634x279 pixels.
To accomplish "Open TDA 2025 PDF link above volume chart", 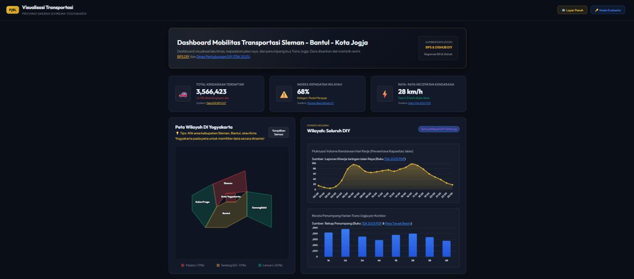I will tap(395, 159).
